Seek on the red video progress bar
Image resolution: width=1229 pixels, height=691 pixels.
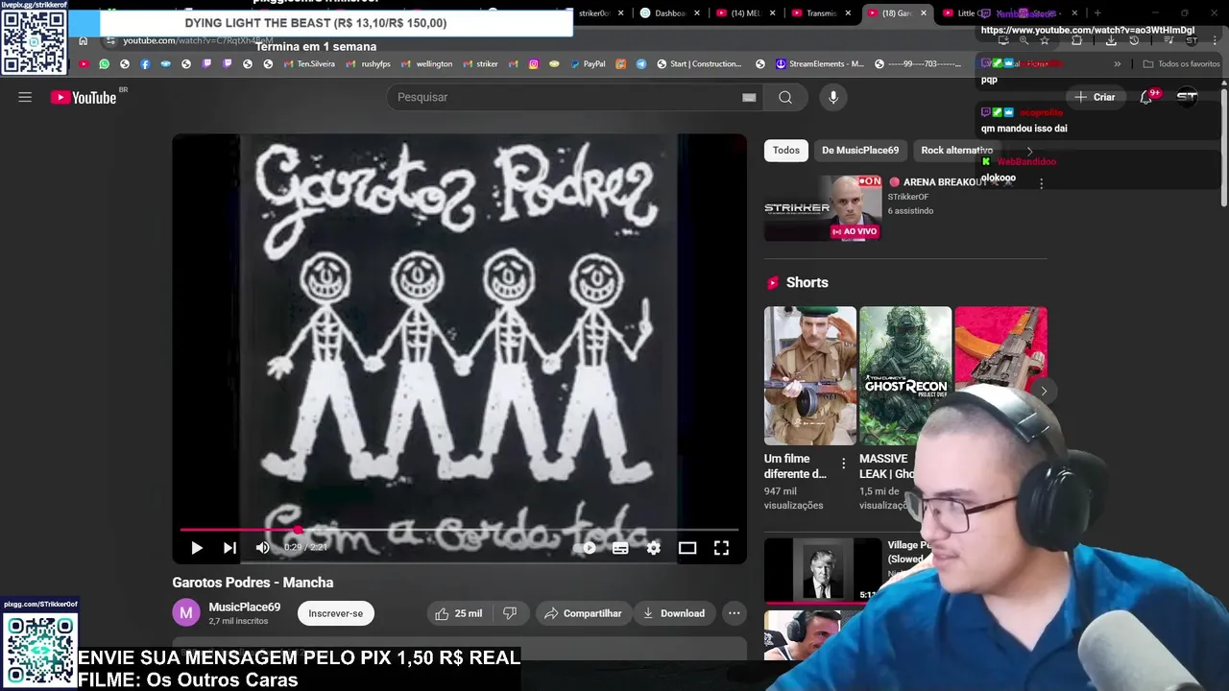tap(459, 529)
